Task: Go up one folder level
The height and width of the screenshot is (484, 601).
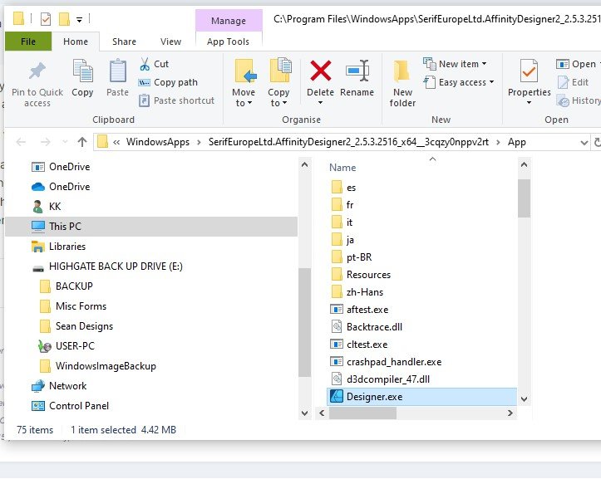Action: click(x=82, y=143)
